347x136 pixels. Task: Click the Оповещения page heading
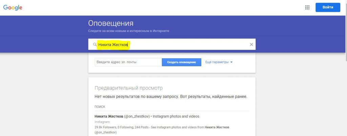(x=111, y=23)
